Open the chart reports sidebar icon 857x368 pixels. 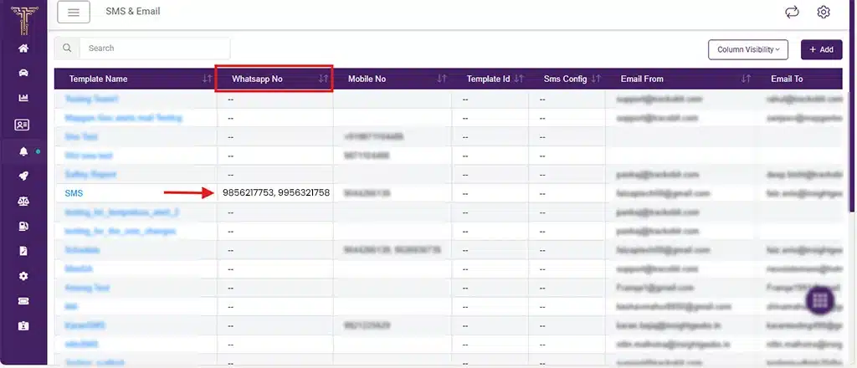pyautogui.click(x=23, y=99)
